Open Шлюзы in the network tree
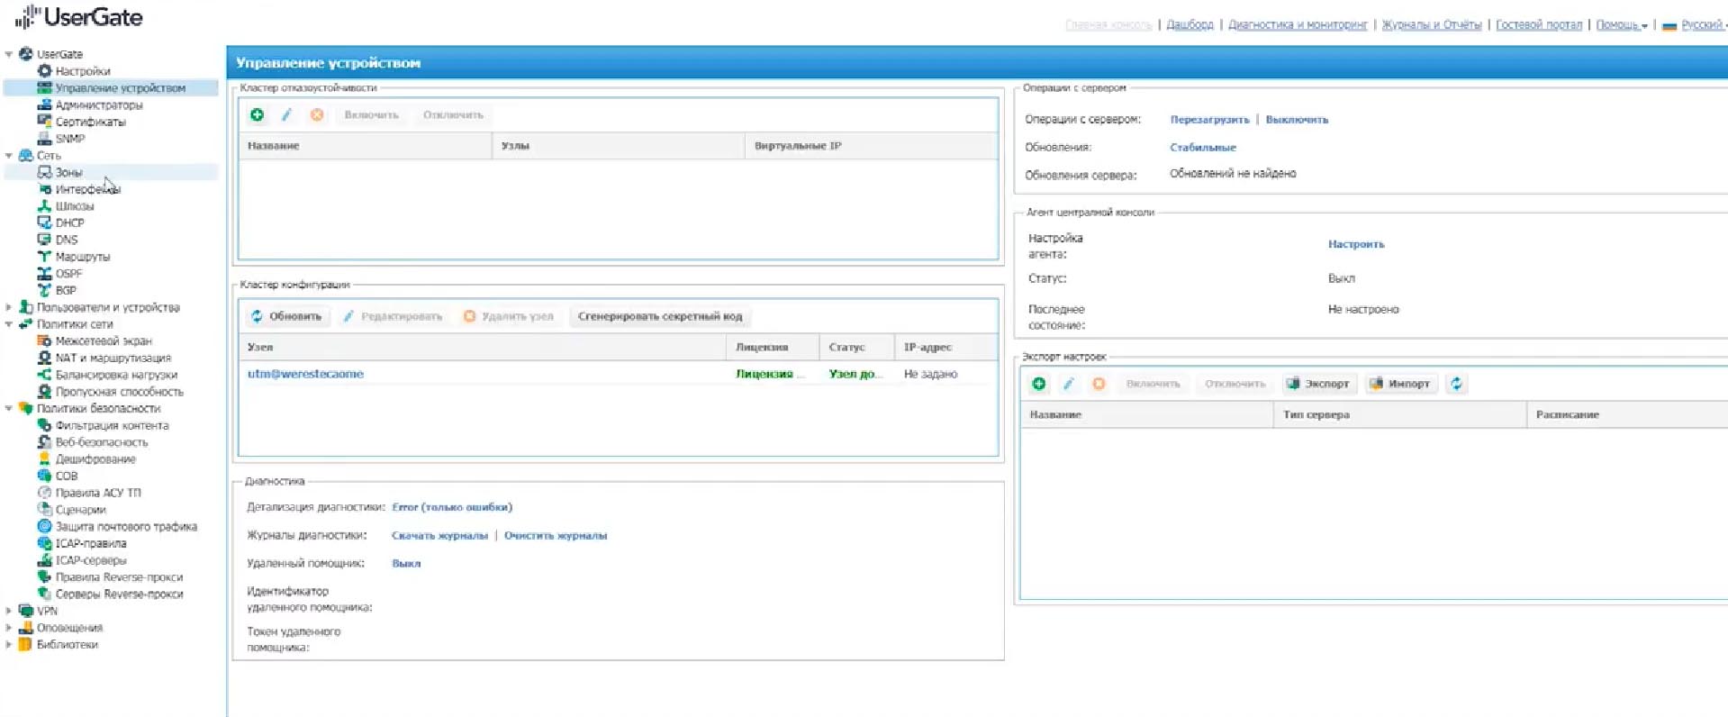This screenshot has width=1728, height=717. [x=75, y=206]
